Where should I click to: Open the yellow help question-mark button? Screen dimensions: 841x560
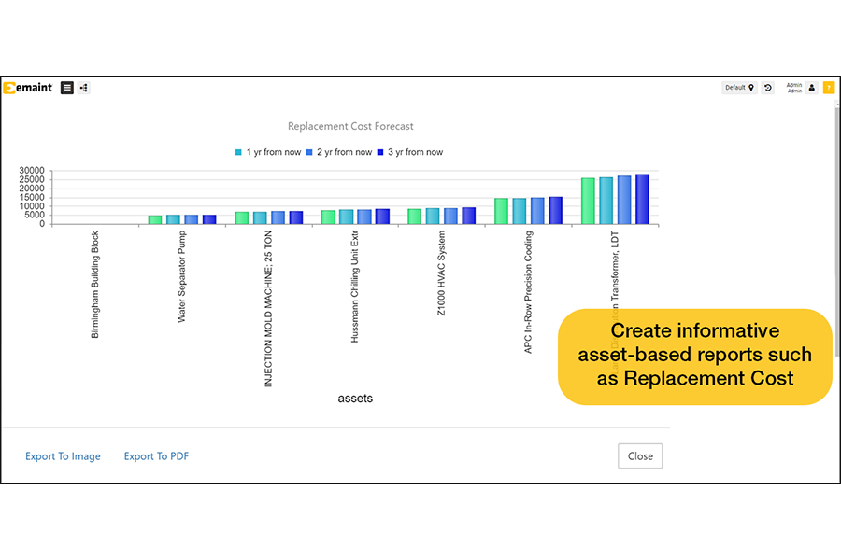tap(829, 88)
